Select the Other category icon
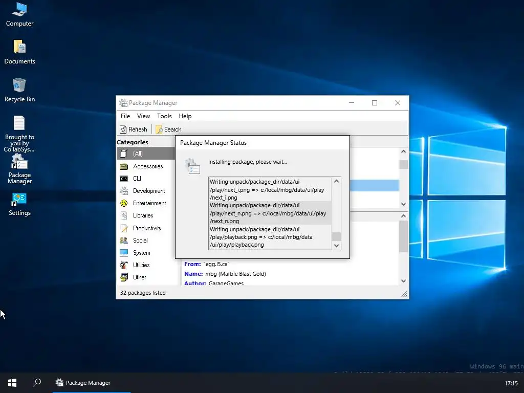524x393 pixels. [x=124, y=277]
